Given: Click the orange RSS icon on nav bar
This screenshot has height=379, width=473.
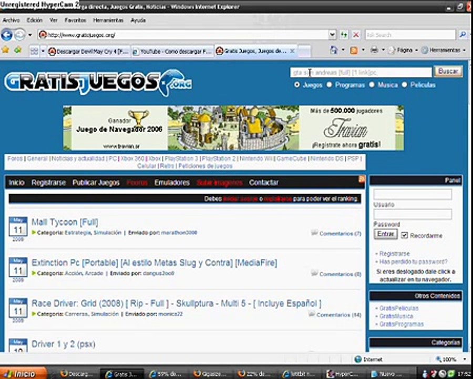Looking at the screenshot, I should coord(362,179).
